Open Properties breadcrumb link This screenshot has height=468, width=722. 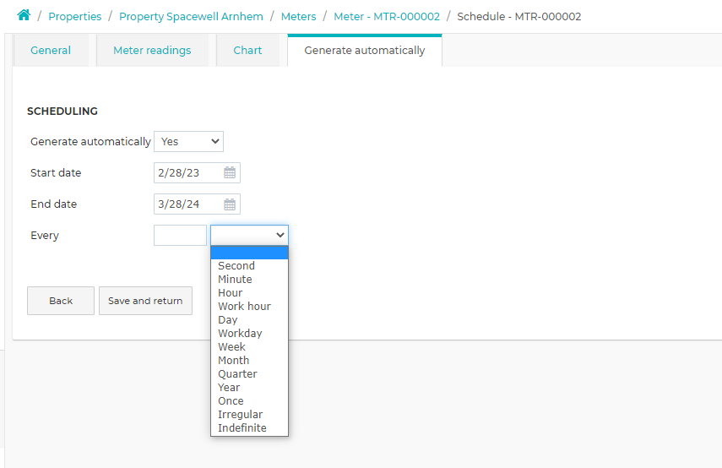(x=74, y=17)
